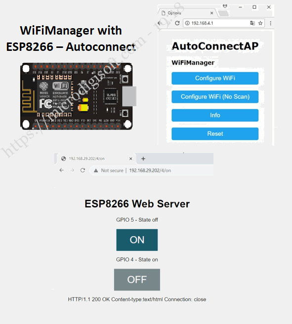Screen dimensions: 292x324
Task: Go forward in the ESP8266 Web Server browser
Action: pyautogui.click(x=72, y=170)
